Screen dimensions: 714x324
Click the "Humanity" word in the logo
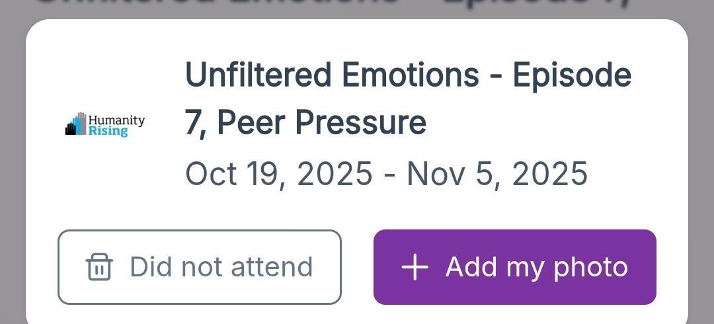click(x=116, y=120)
